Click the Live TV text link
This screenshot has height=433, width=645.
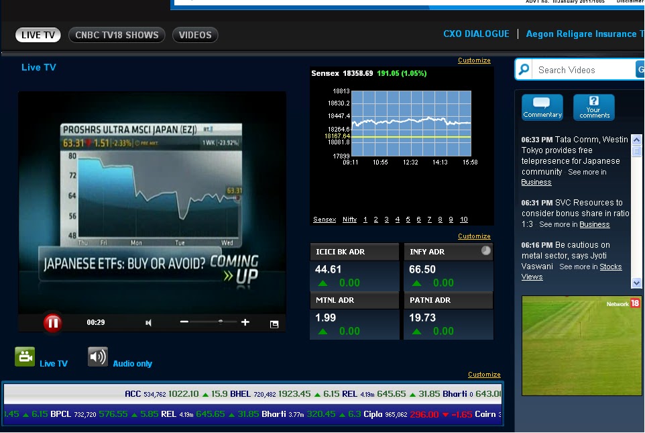pos(54,363)
